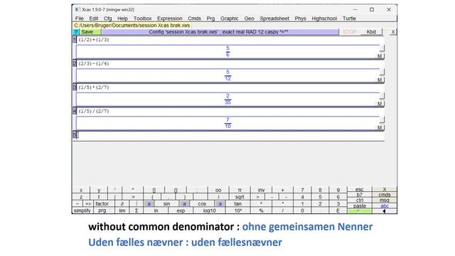The image size is (455, 256).
Task: Click the E exponent key
Action: coord(338,210)
